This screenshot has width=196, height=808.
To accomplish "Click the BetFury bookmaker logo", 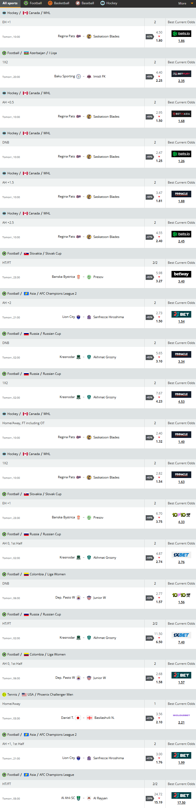I will click(x=181, y=74).
